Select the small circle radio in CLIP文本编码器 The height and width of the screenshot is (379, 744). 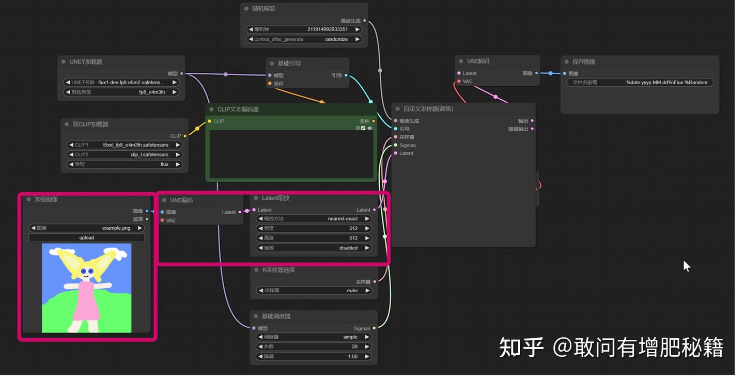(x=358, y=128)
